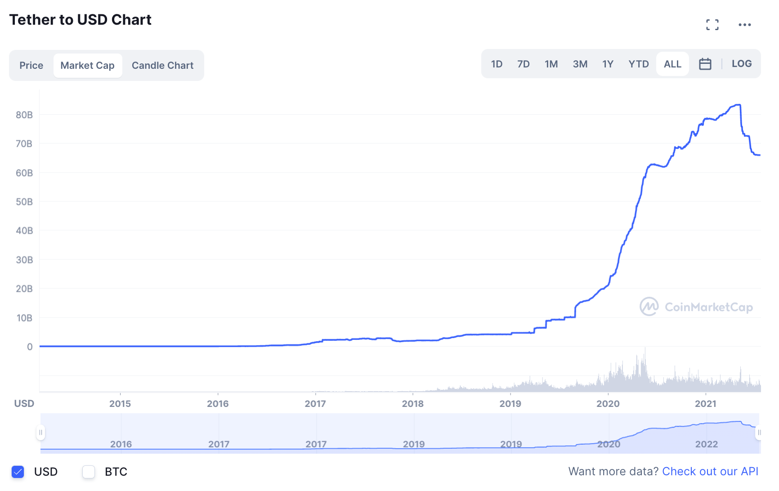
Task: Choose the YTD time range
Action: click(638, 64)
